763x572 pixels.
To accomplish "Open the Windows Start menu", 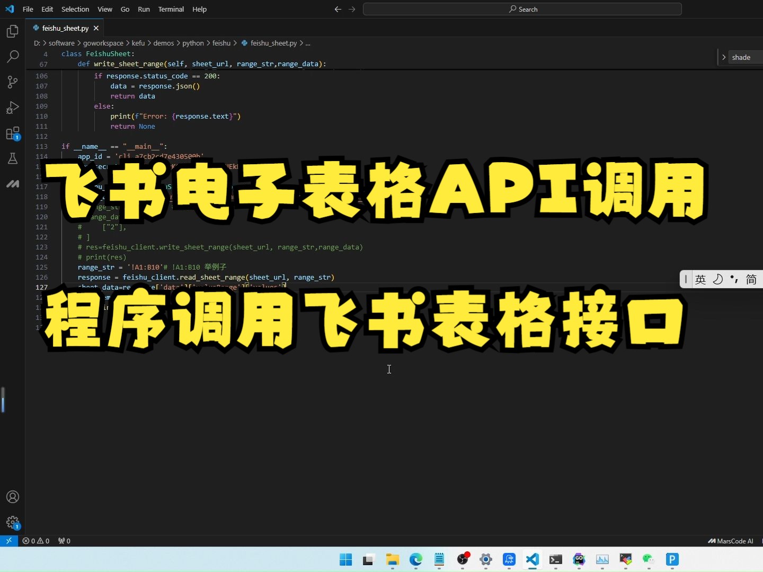I will tap(346, 559).
